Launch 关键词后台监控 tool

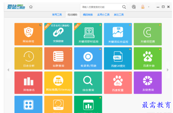click(118, 34)
